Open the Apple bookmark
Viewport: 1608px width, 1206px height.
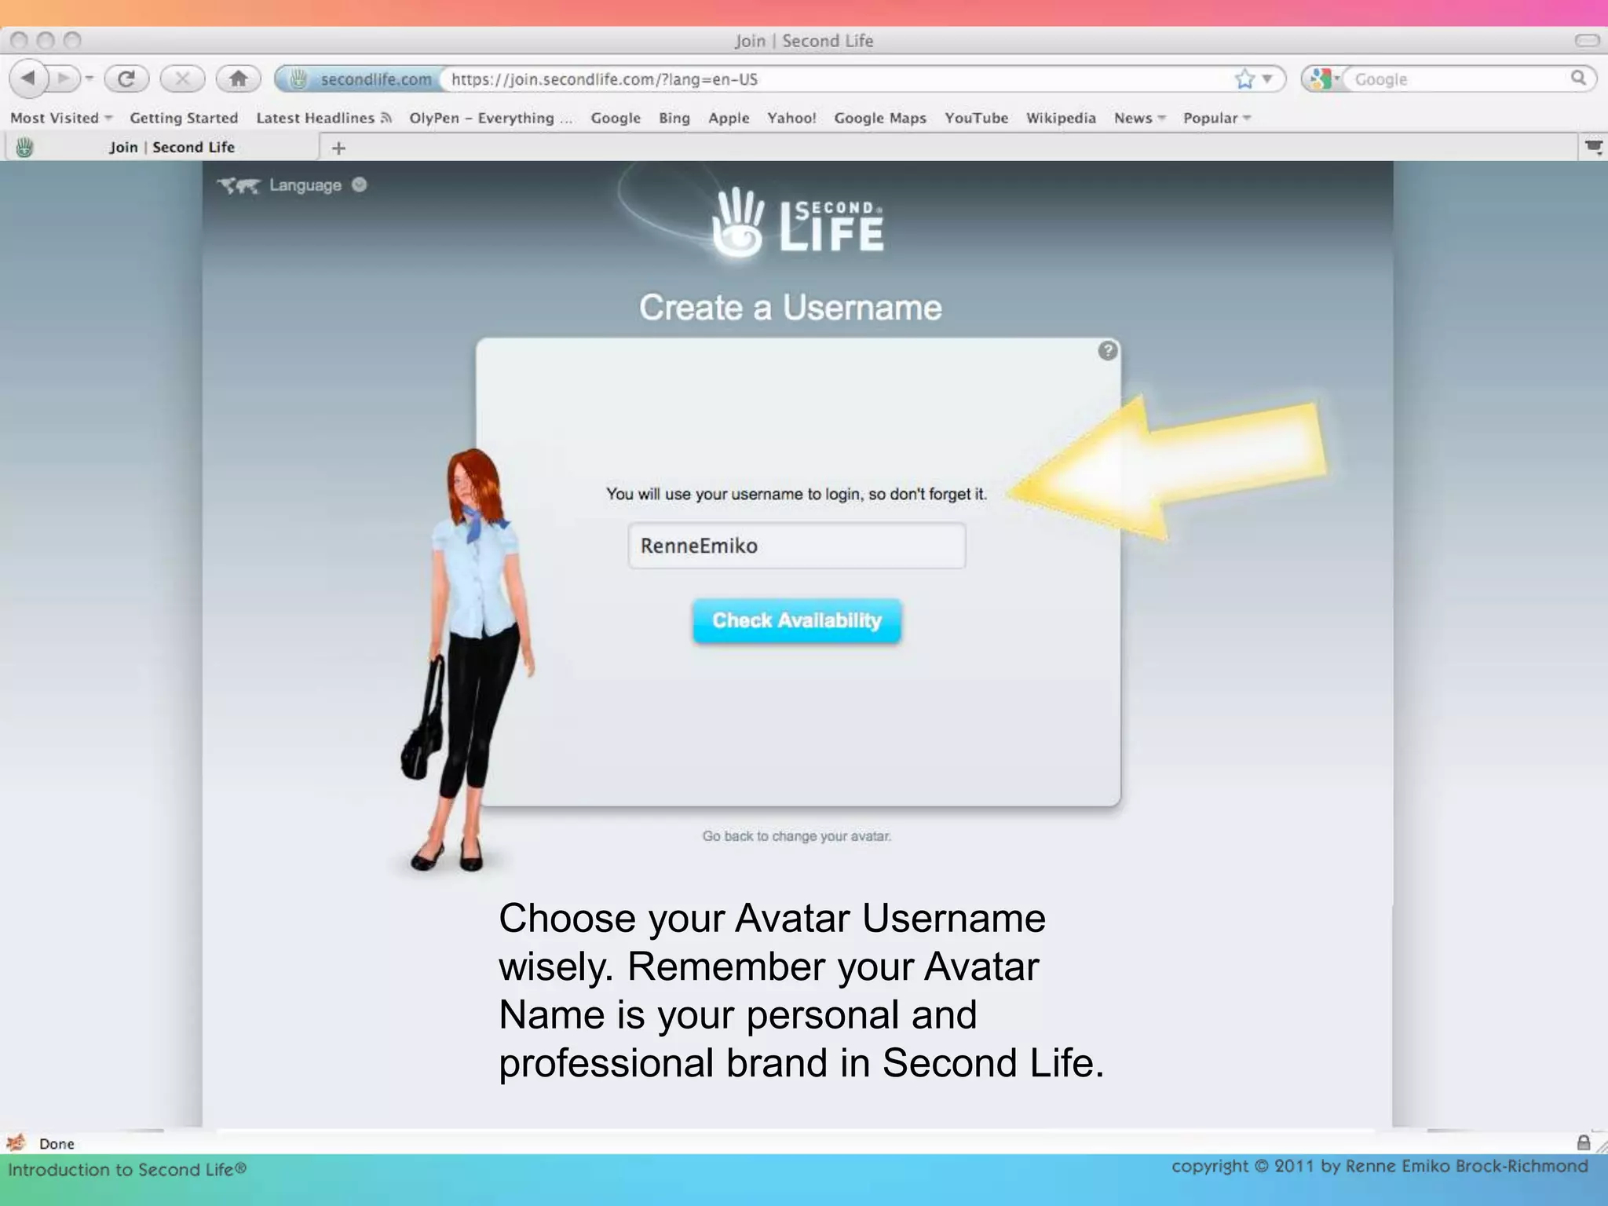click(729, 119)
